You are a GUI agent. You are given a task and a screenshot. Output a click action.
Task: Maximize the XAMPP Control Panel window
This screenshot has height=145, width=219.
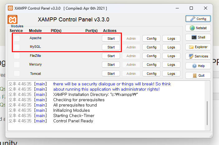tap(191, 8)
